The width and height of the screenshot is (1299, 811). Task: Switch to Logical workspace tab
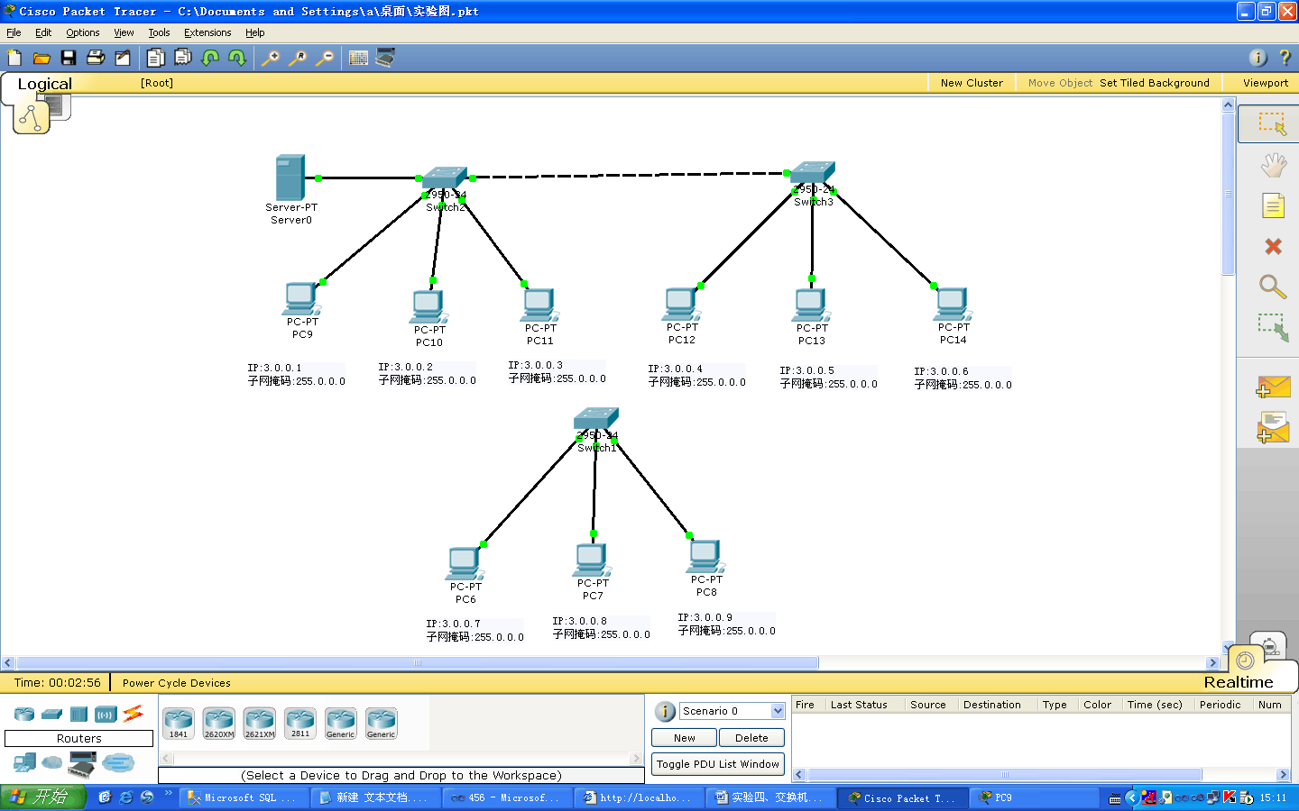coord(44,84)
